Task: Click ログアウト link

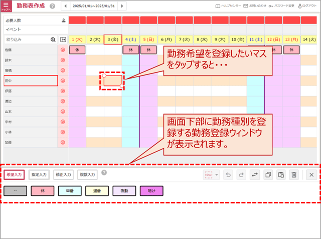Action: (x=307, y=6)
